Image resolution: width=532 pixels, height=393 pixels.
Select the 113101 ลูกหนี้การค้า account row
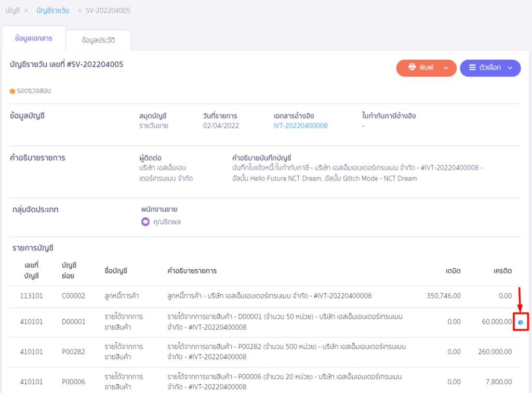click(x=31, y=296)
